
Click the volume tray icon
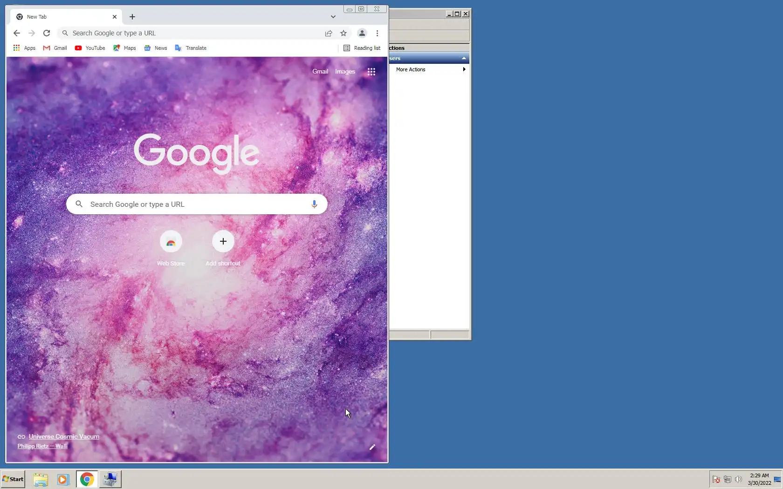(x=738, y=479)
